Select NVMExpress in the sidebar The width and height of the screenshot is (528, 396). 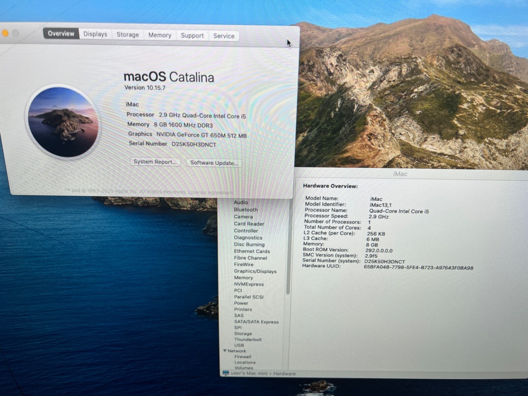[249, 284]
